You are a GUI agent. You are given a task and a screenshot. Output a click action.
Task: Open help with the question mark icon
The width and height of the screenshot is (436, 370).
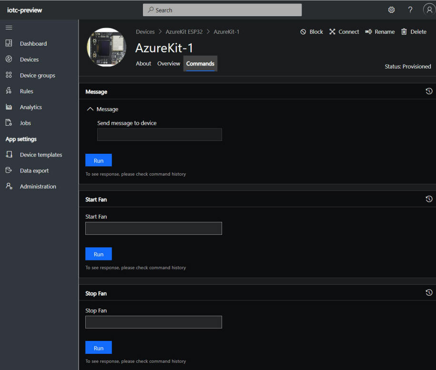coord(410,10)
